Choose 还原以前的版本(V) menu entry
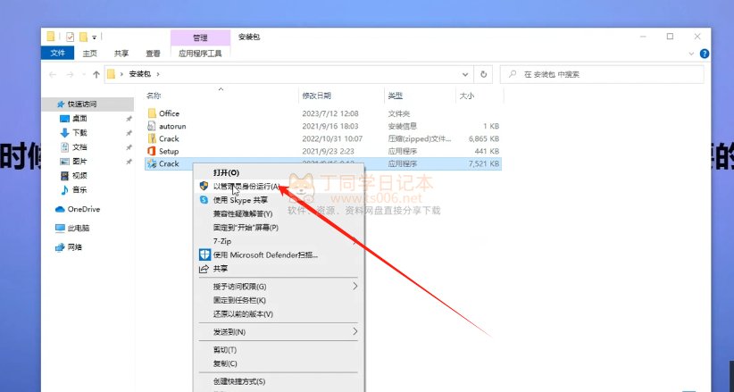 click(x=279, y=313)
